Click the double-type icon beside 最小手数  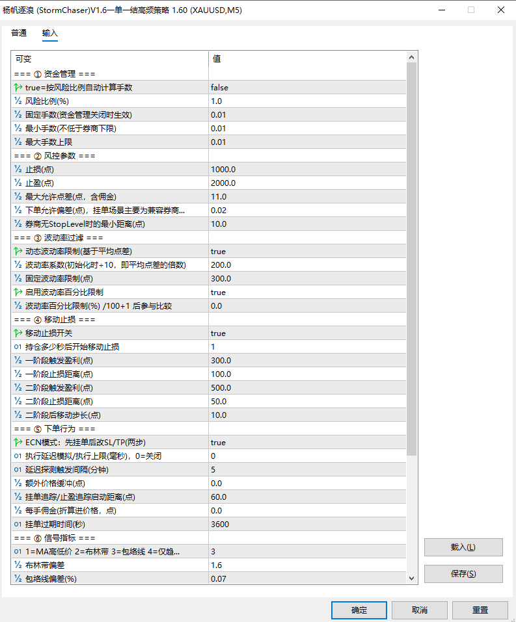tap(18, 128)
